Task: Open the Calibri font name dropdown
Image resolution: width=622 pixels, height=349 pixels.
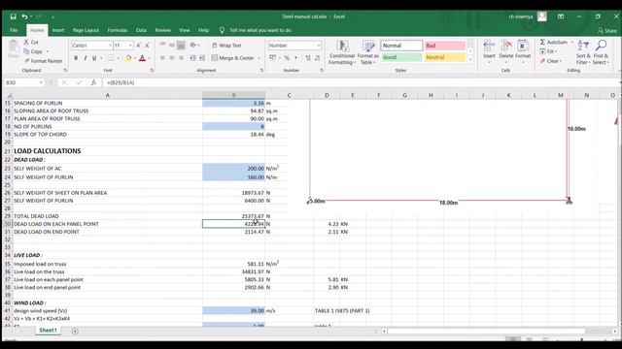Action: (110, 46)
